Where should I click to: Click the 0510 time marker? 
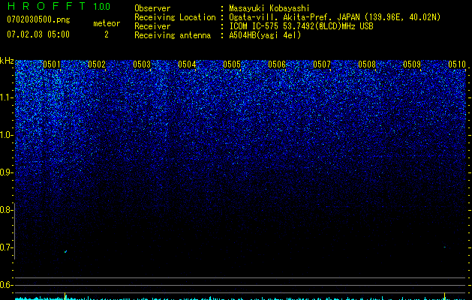457,64
